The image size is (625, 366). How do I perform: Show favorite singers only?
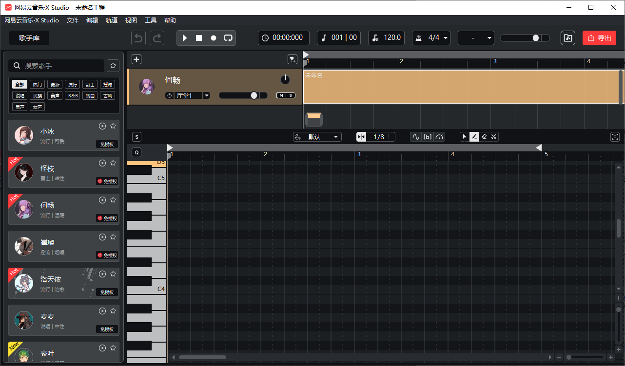point(113,66)
